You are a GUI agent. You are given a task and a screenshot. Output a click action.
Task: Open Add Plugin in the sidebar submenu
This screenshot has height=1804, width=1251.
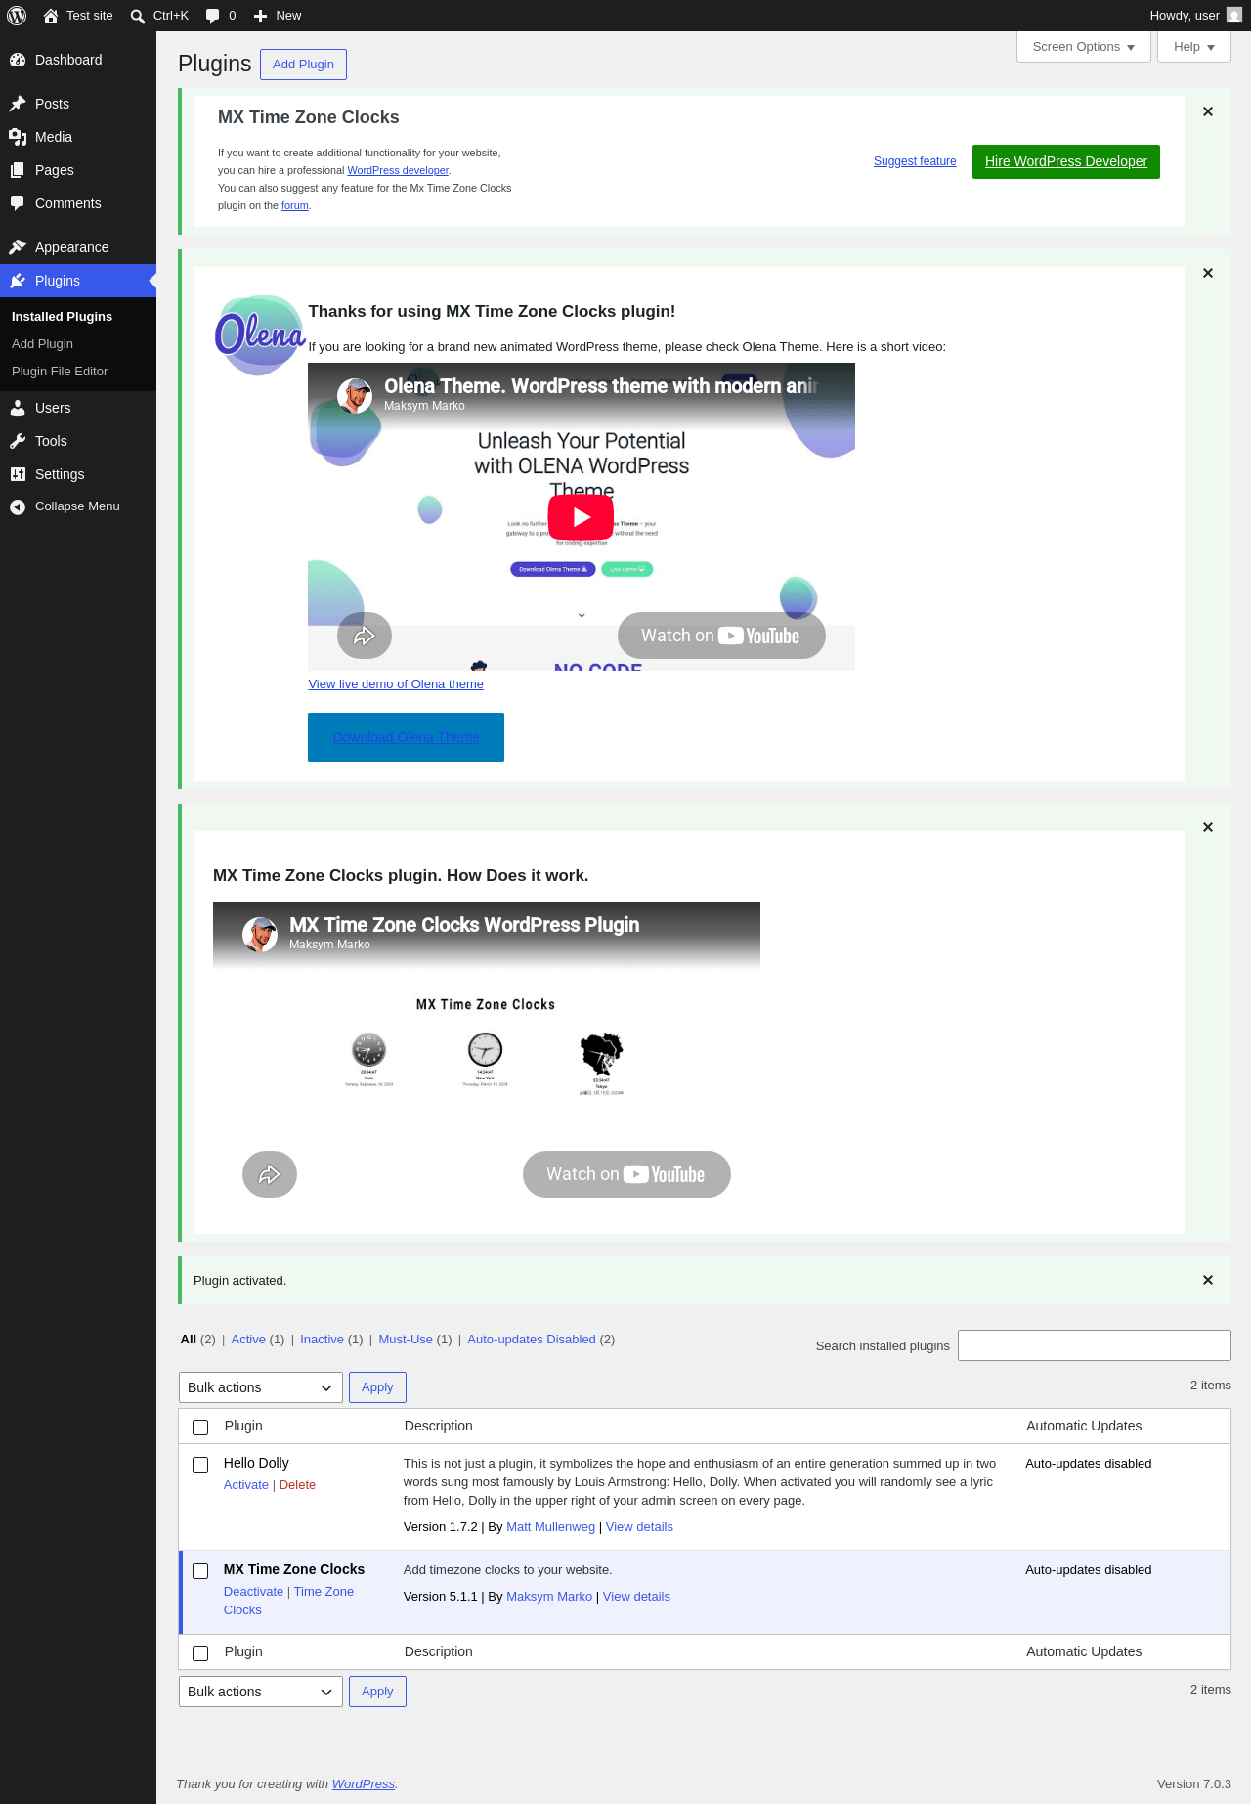coord(43,344)
